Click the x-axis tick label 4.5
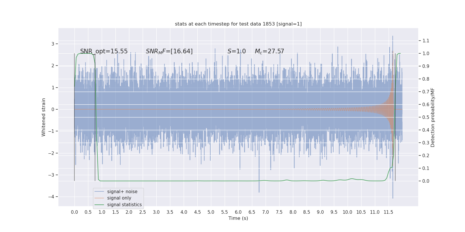Screen dimensions: 465x232 click(197, 212)
